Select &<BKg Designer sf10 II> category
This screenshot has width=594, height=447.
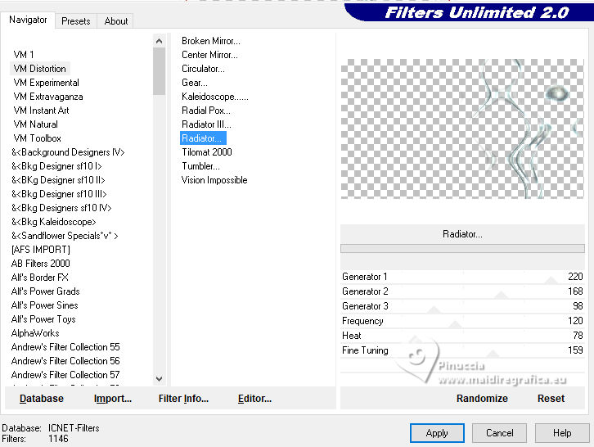click(58, 180)
